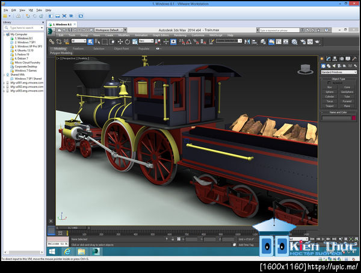Image resolution: width=361 pixels, height=273 pixels.
Task: Select the Lights category icon
Action: [333, 66]
